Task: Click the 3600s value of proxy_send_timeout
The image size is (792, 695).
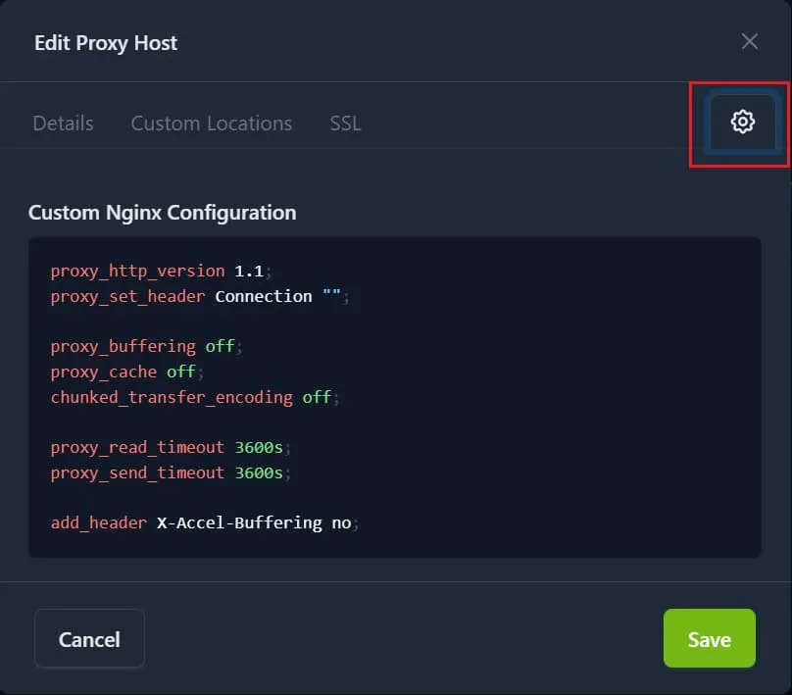Action: coord(259,472)
